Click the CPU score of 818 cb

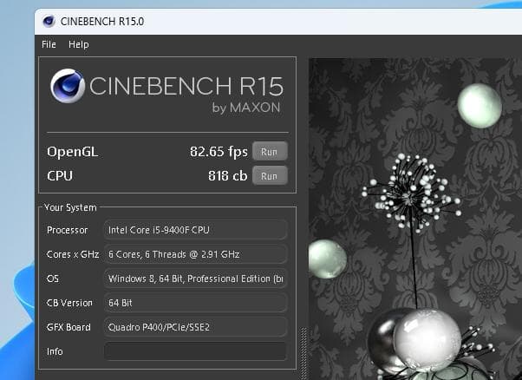[x=228, y=176]
